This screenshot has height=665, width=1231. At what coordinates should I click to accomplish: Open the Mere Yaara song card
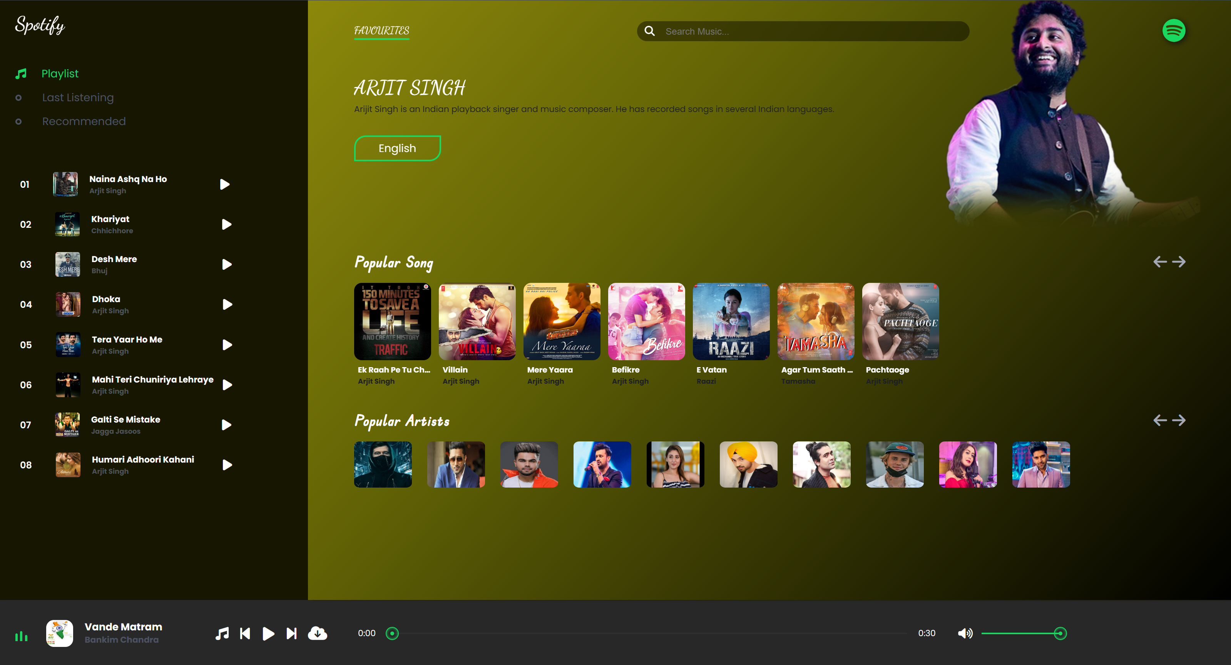(x=562, y=321)
